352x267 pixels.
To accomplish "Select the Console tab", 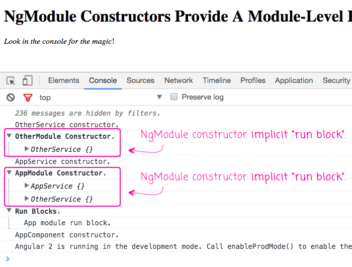I will (x=103, y=80).
